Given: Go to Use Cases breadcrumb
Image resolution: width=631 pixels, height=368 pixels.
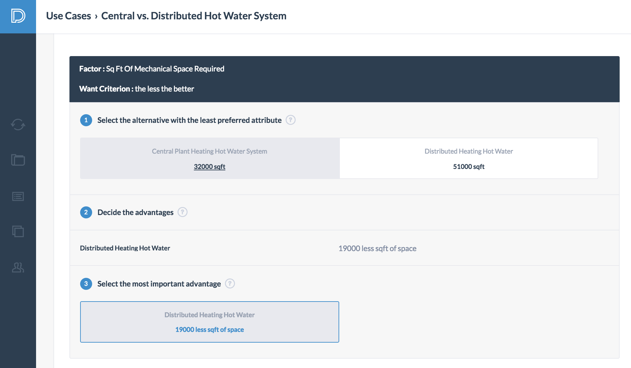Looking at the screenshot, I should [68, 16].
